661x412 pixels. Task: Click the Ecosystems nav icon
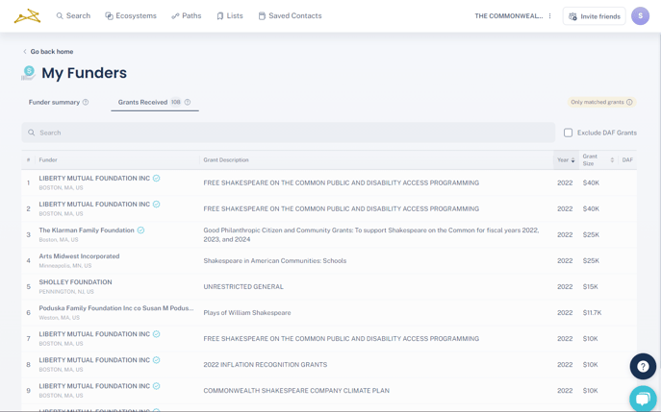pos(109,16)
